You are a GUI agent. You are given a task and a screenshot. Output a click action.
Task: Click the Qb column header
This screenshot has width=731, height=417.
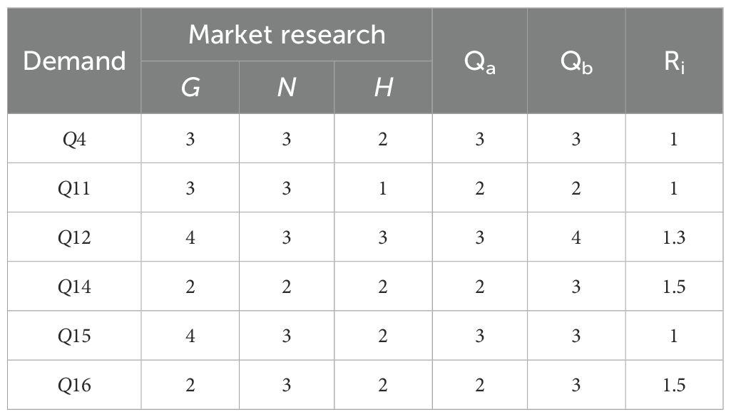pos(576,61)
